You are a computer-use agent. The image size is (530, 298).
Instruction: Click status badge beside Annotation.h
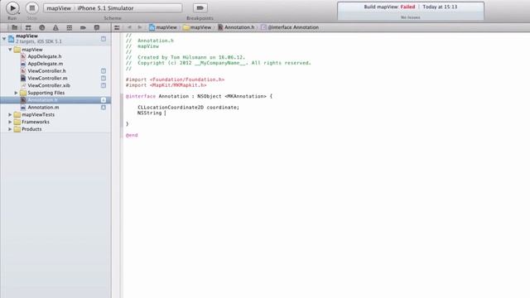(x=104, y=100)
